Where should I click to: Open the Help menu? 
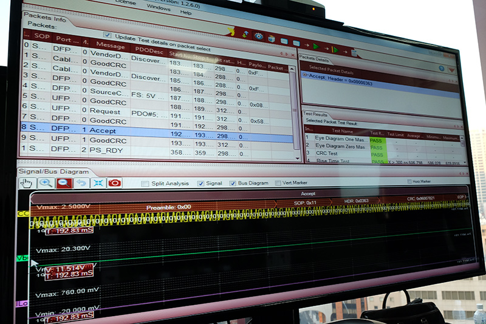[186, 12]
